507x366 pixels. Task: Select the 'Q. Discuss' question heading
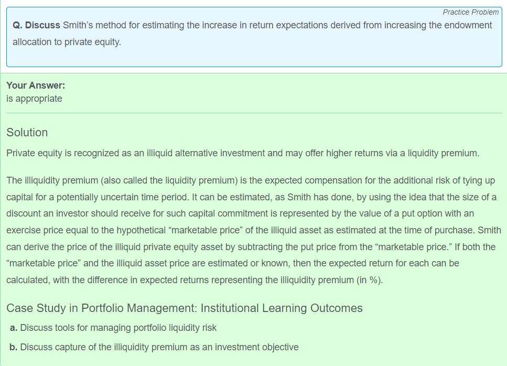[x=36, y=25]
